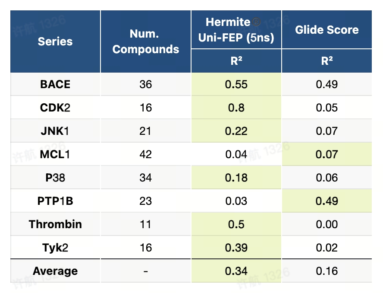The height and width of the screenshot is (293, 383).
Task: Click the Thrombin Glide Score value 0.00
Action: [x=326, y=224]
